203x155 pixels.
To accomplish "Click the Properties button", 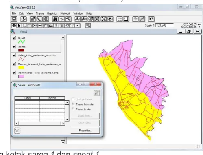I will click(85, 131).
